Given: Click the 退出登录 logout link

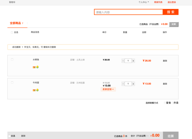Looking at the screenshot, I should (x=171, y=2).
